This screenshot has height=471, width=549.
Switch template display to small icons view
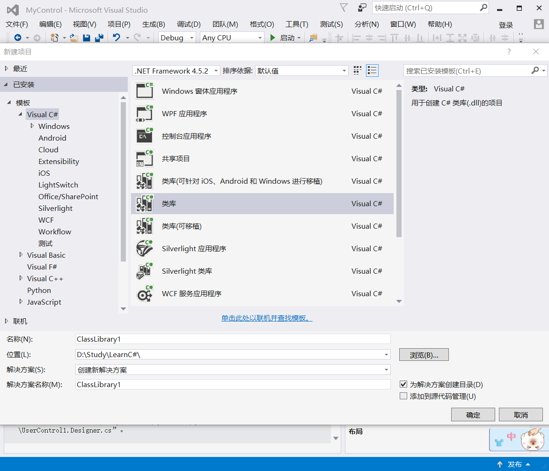(357, 69)
